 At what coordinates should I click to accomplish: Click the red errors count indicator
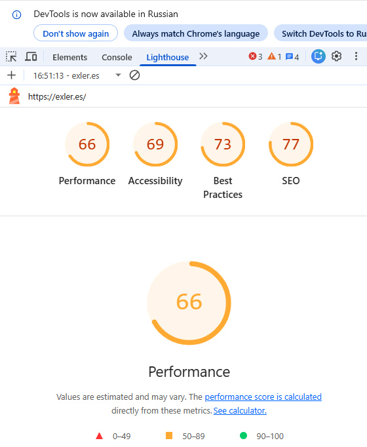pos(256,57)
